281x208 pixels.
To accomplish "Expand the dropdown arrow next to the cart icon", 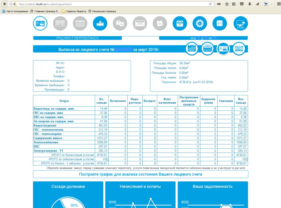I will pos(272,4).
